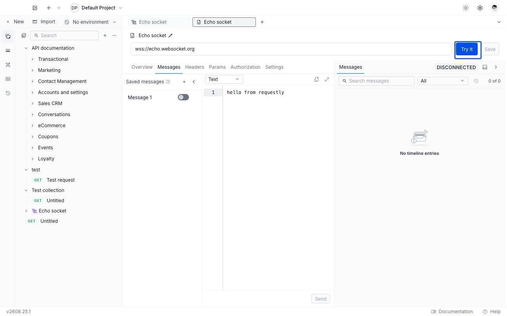Open settings gear icon

[x=480, y=8]
